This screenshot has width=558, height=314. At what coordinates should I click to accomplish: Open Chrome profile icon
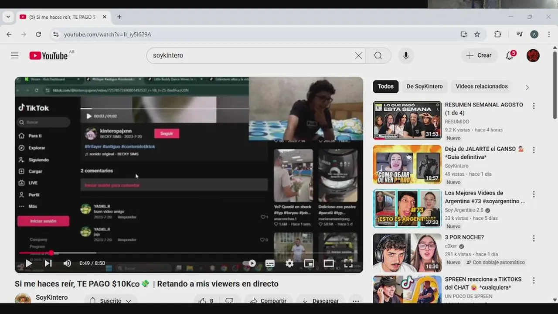click(x=534, y=34)
